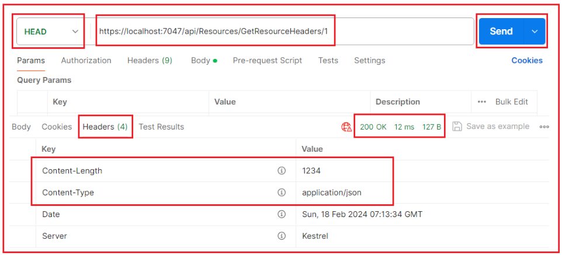The image size is (562, 255).
Task: Send the request
Action: (x=501, y=32)
